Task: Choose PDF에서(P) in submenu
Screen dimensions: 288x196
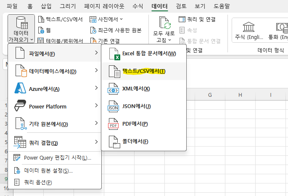Action: tap(144, 124)
